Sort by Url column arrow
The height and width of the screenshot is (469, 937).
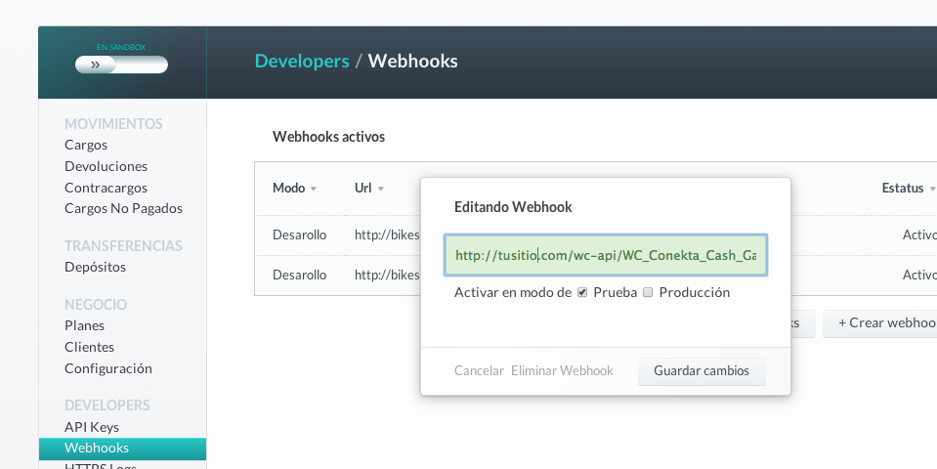[381, 189]
